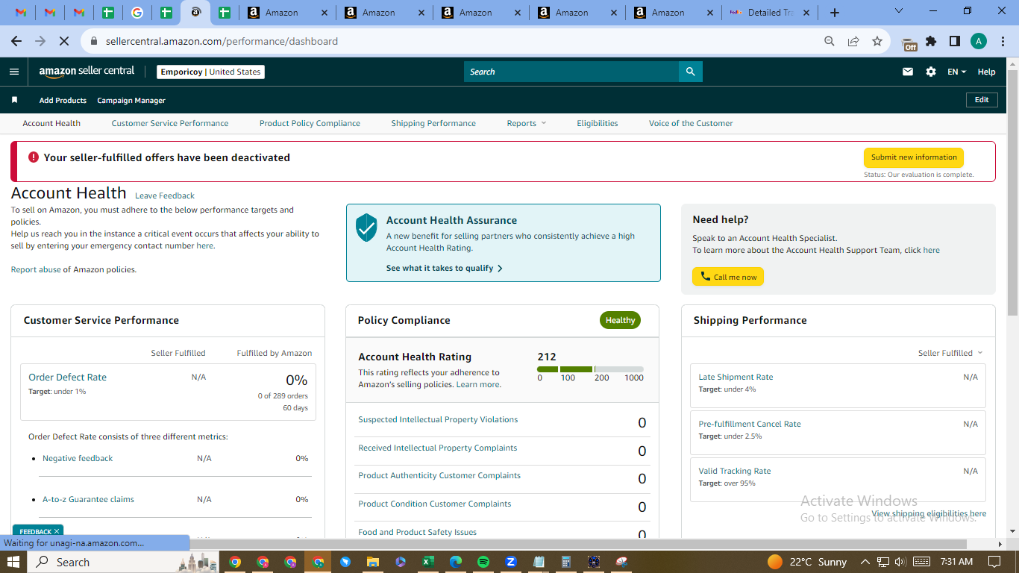Image resolution: width=1019 pixels, height=573 pixels.
Task: Bookmark this page with the star icon
Action: [x=877, y=41]
